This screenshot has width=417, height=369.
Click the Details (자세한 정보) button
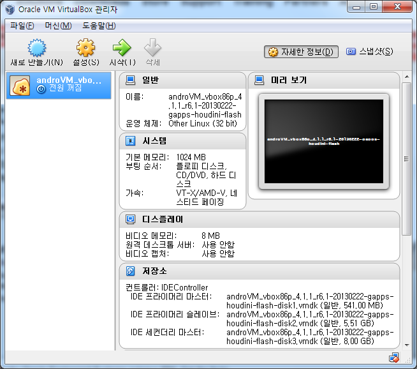(301, 52)
